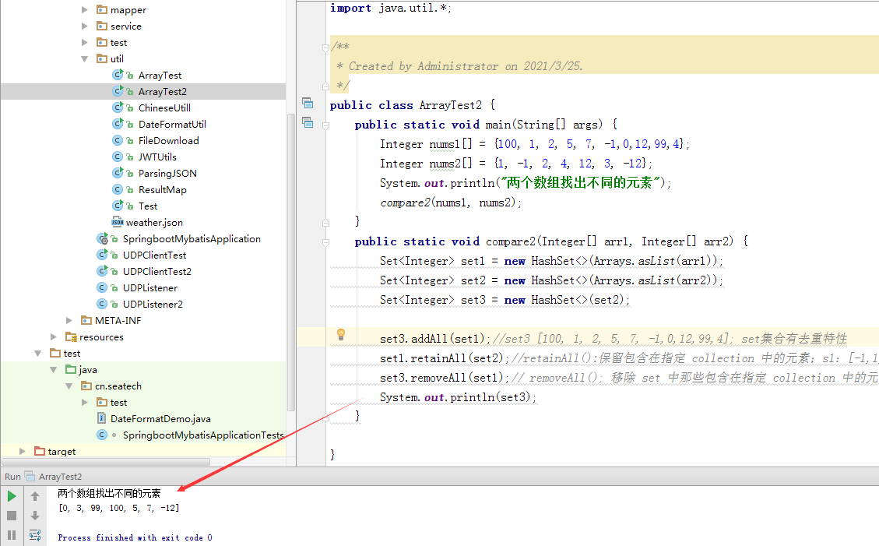Rerun ArrayTest2 using the green run icon

[11, 495]
